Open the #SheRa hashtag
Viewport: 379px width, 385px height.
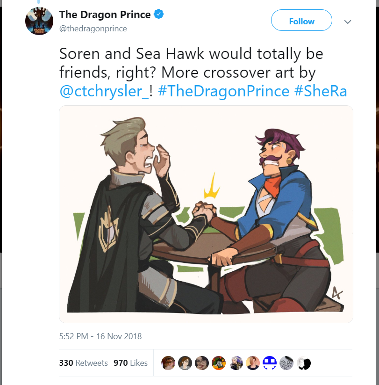pos(321,91)
